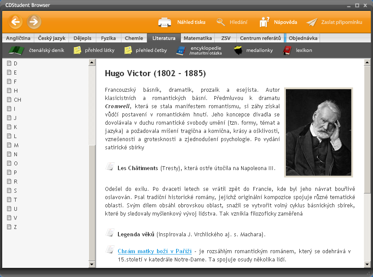Click the help person icon

coord(264,22)
